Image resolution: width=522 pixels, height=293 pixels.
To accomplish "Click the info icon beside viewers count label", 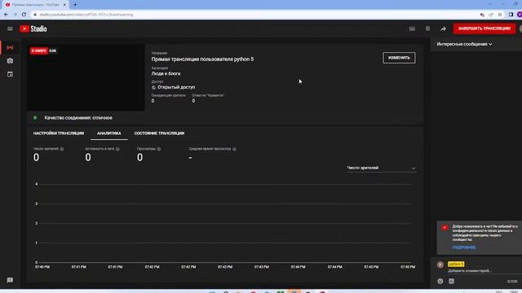I will (x=62, y=149).
